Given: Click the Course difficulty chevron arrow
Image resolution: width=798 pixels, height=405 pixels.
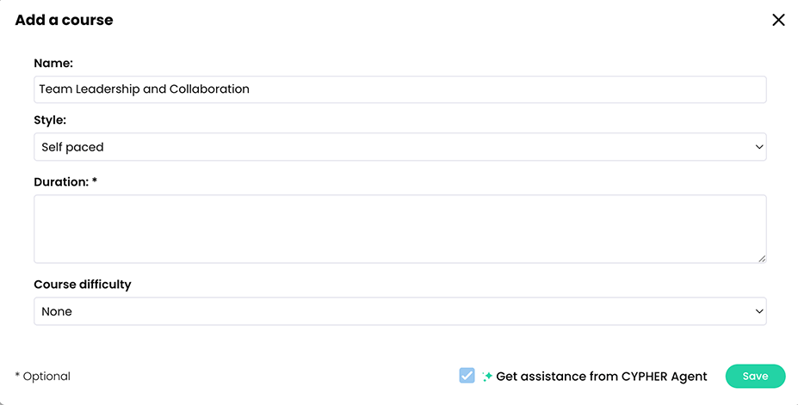Looking at the screenshot, I should click(759, 311).
